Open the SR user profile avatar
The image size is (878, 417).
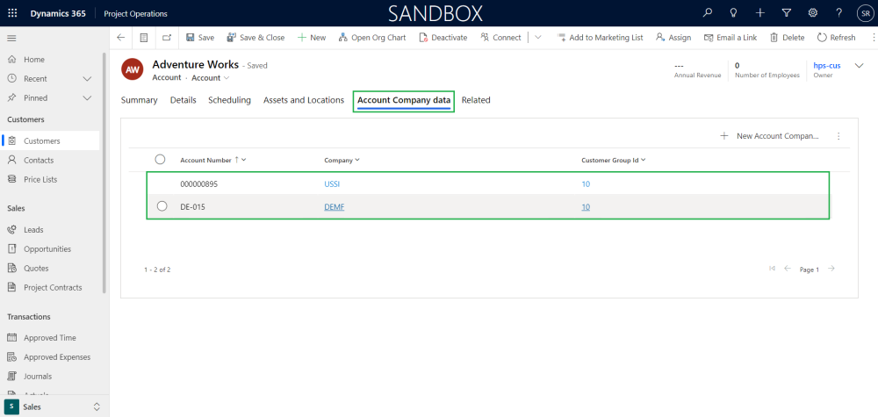[x=865, y=13]
